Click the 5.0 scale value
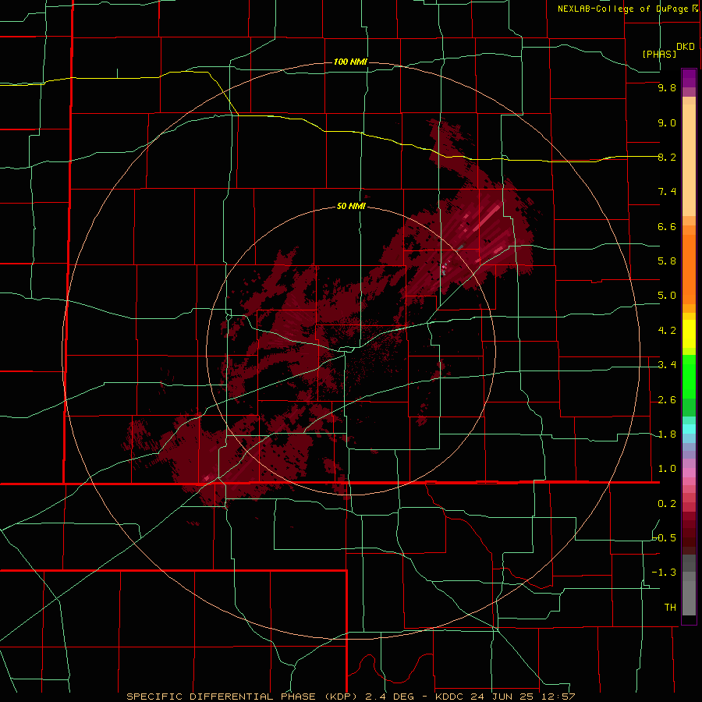The height and width of the screenshot is (702, 702). point(667,296)
